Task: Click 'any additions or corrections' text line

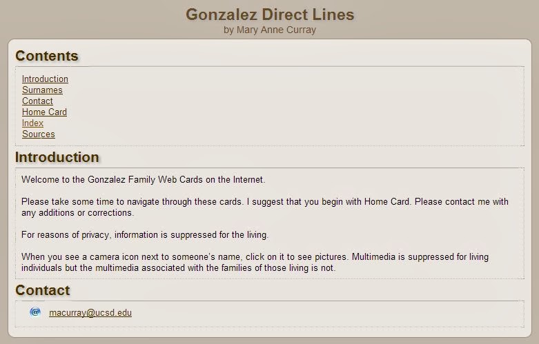Action: pyautogui.click(x=78, y=213)
